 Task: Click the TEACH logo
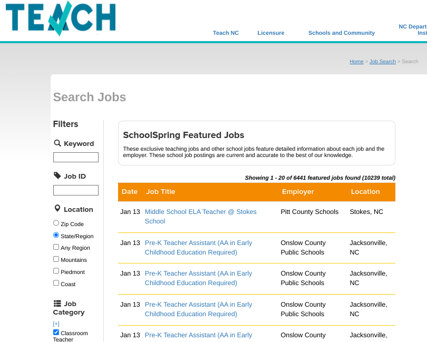(x=61, y=18)
